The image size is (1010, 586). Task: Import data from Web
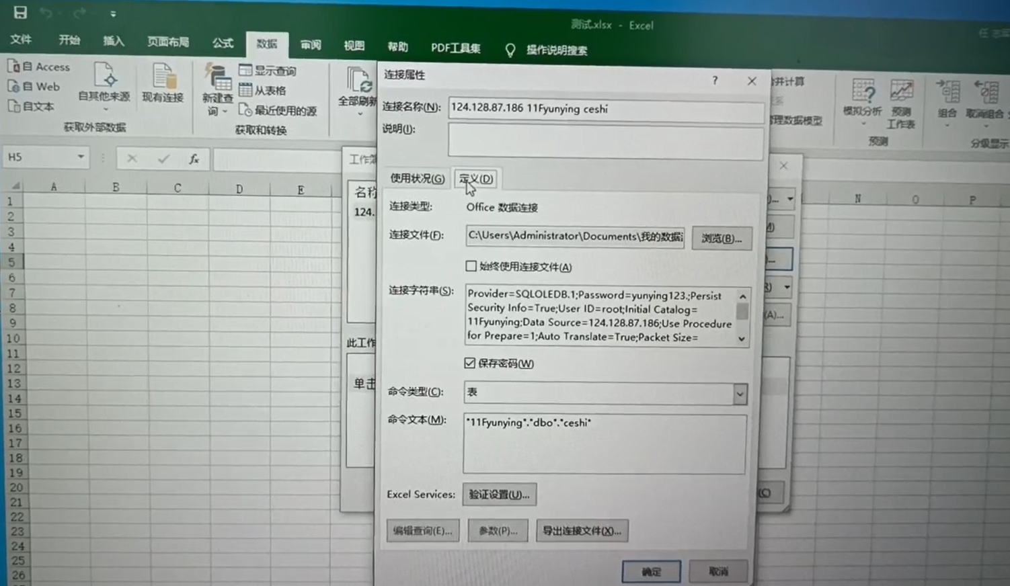tap(34, 86)
